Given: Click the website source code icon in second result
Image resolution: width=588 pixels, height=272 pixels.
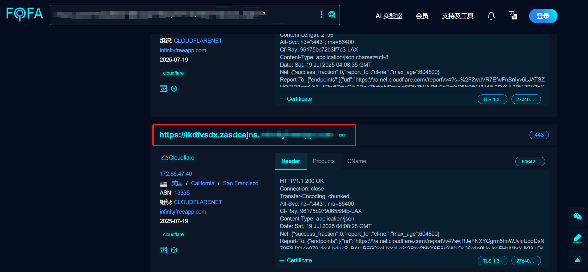Looking at the screenshot, I should coord(163,250).
